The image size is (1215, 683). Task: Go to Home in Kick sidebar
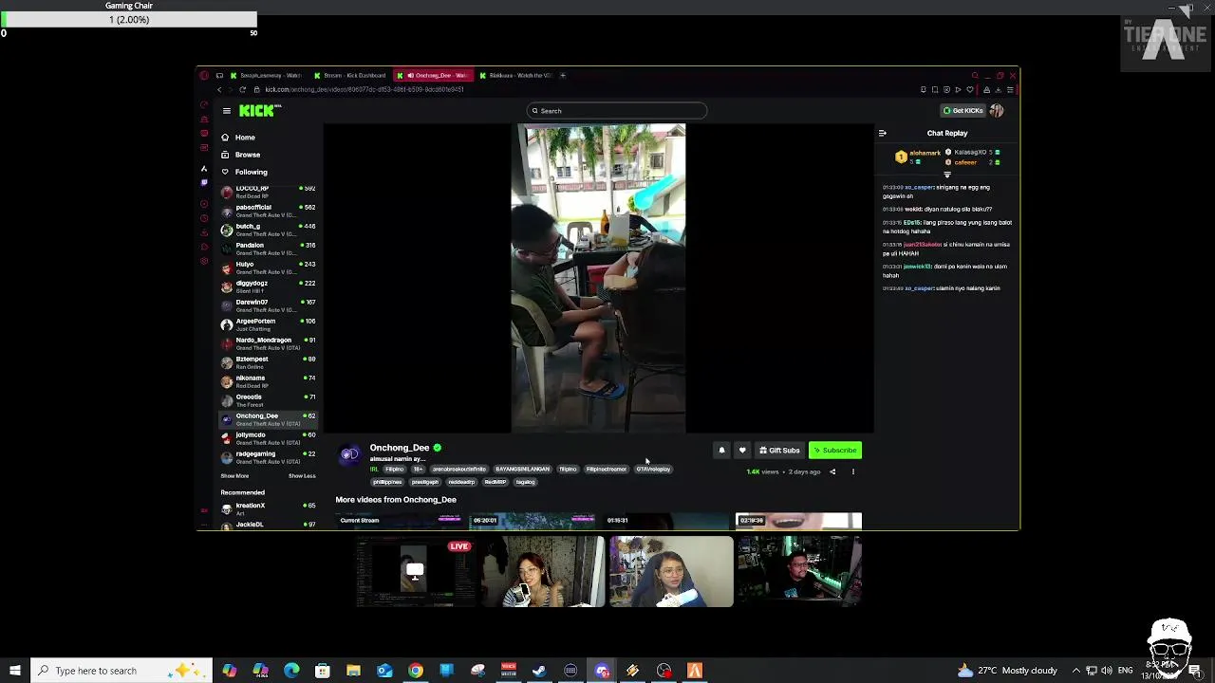[x=245, y=138]
